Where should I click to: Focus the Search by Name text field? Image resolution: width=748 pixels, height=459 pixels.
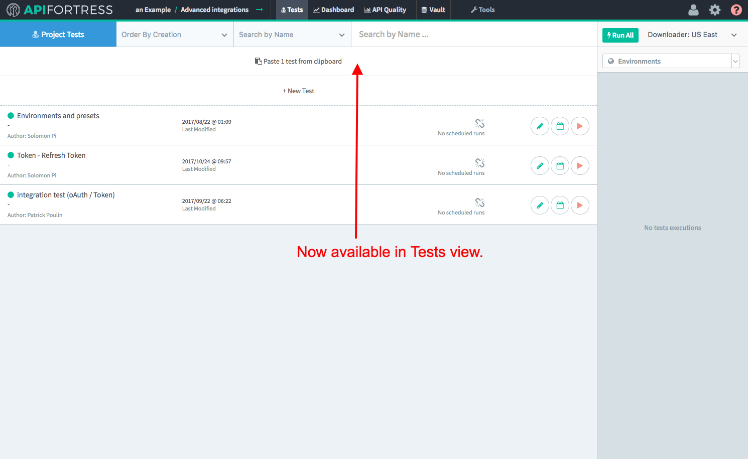tap(472, 35)
